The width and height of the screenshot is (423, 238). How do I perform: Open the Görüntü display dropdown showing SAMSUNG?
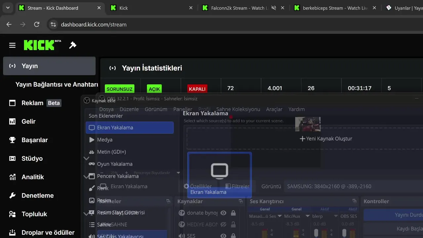pyautogui.click(x=353, y=186)
